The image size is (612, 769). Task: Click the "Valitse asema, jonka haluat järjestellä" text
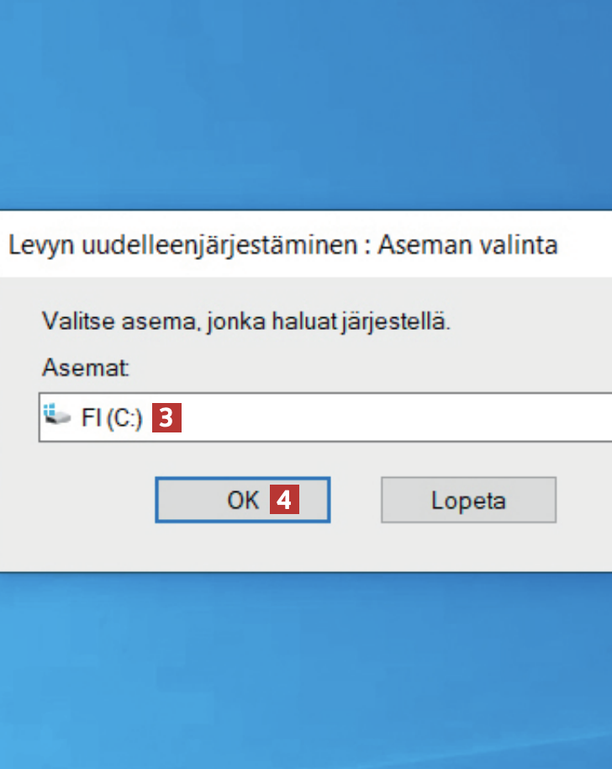(245, 321)
